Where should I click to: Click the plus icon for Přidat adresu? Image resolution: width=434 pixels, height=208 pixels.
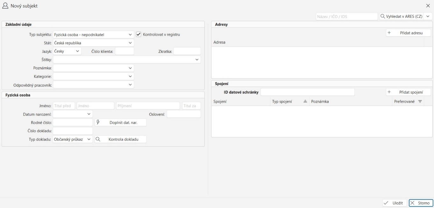(389, 33)
